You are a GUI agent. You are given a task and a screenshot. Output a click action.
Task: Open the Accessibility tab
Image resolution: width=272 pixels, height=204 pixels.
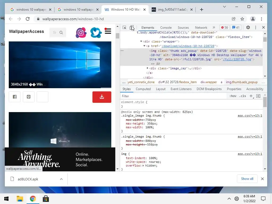[x=255, y=89]
